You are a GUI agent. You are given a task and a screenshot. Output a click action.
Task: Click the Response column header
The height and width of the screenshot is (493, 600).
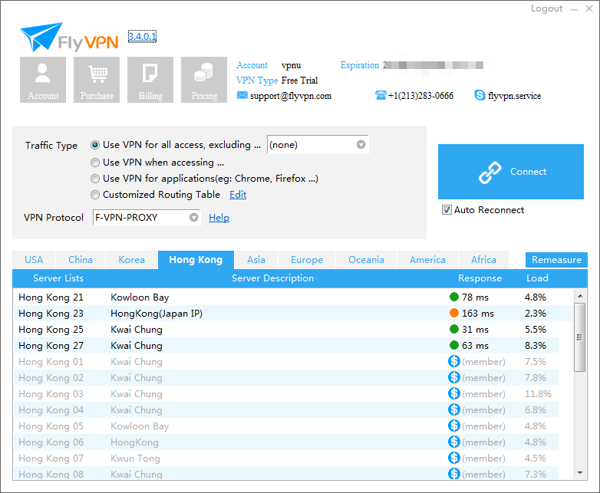coord(480,278)
